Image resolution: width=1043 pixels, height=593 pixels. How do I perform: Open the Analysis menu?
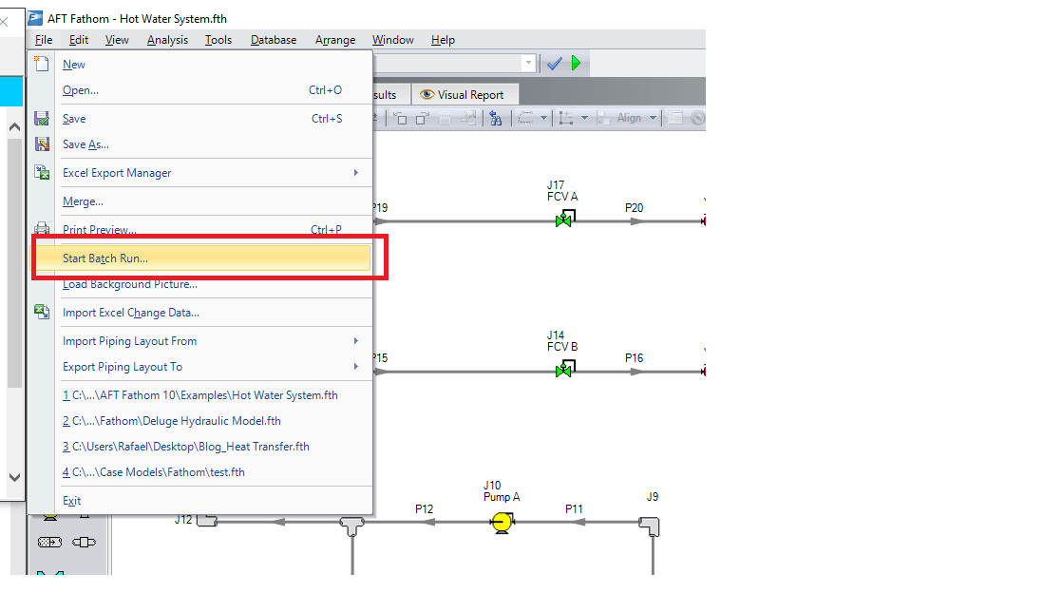coord(167,40)
